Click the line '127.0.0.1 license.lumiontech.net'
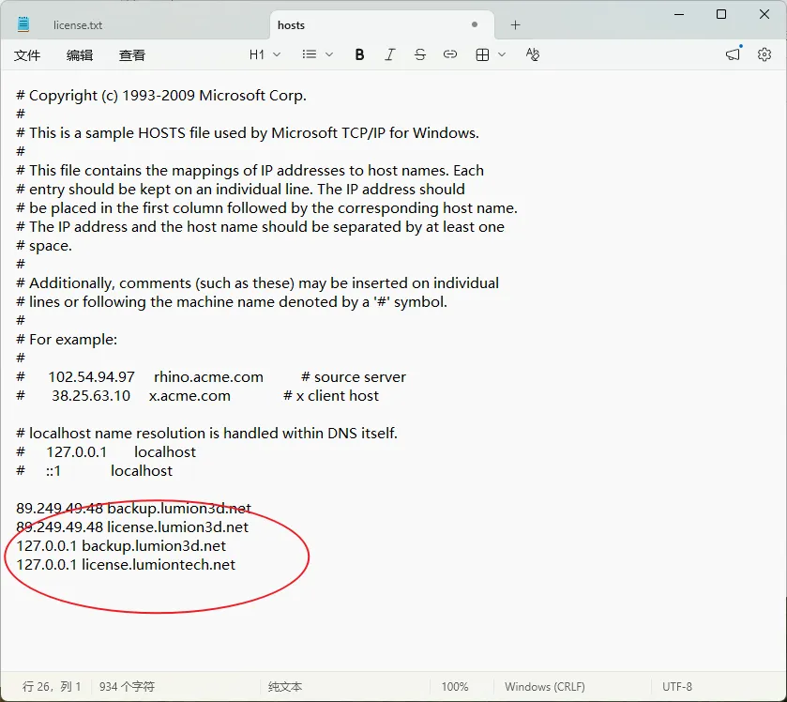 126,564
